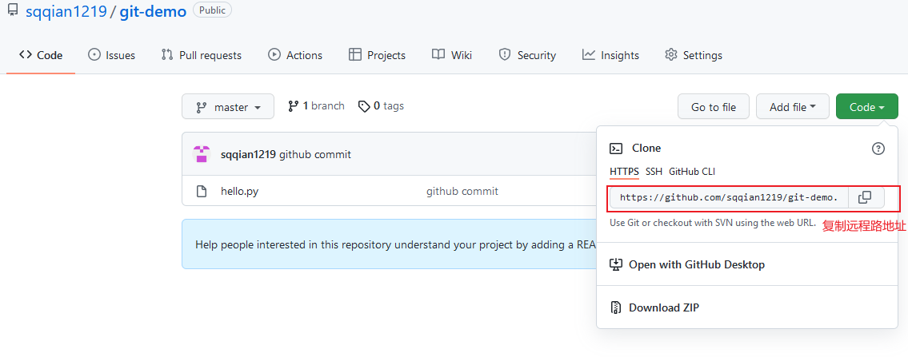View the 0 tags link
The height and width of the screenshot is (357, 908).
click(x=381, y=106)
